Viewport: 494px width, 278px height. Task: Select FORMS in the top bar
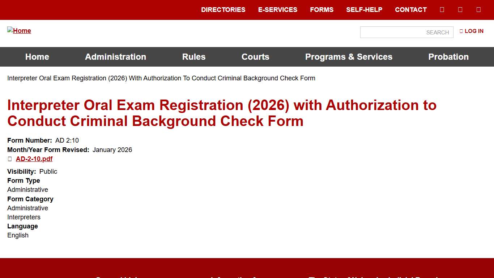tap(321, 10)
